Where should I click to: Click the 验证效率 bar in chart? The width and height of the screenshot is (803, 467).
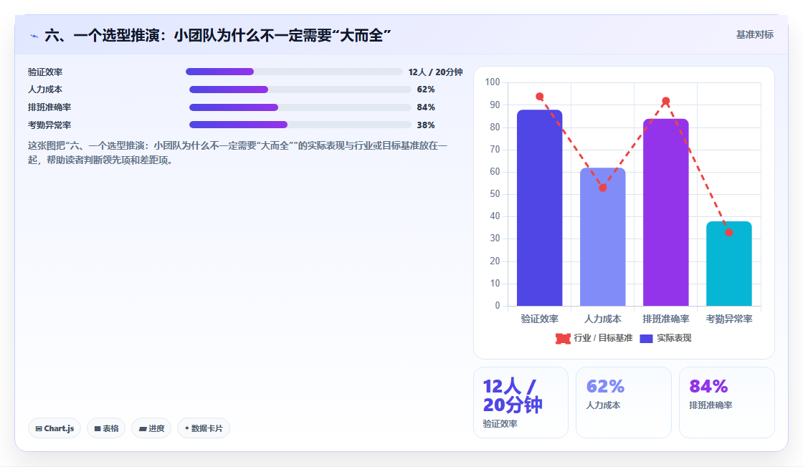point(540,208)
